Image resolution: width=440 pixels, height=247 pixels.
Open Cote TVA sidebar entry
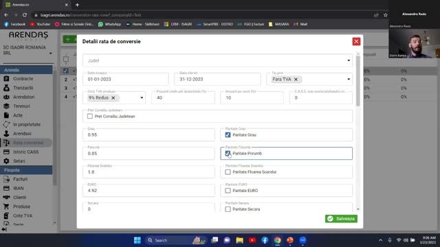[23, 215]
